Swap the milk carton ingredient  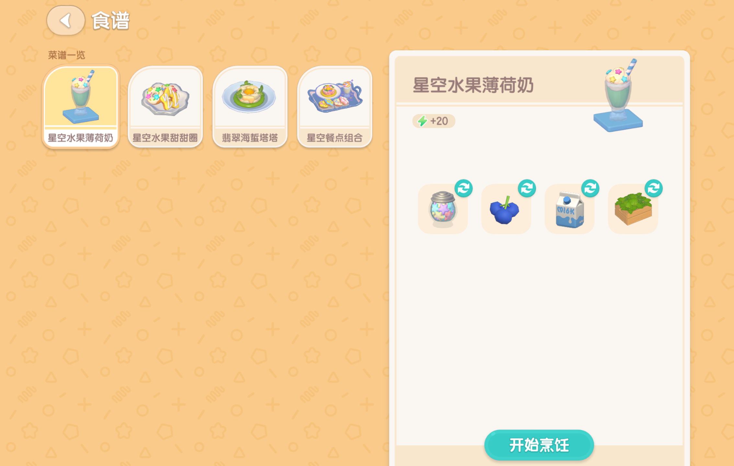coord(590,188)
